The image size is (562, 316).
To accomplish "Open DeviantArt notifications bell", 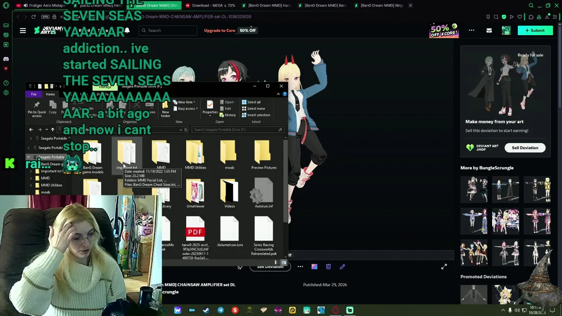I will pyautogui.click(x=127, y=30).
